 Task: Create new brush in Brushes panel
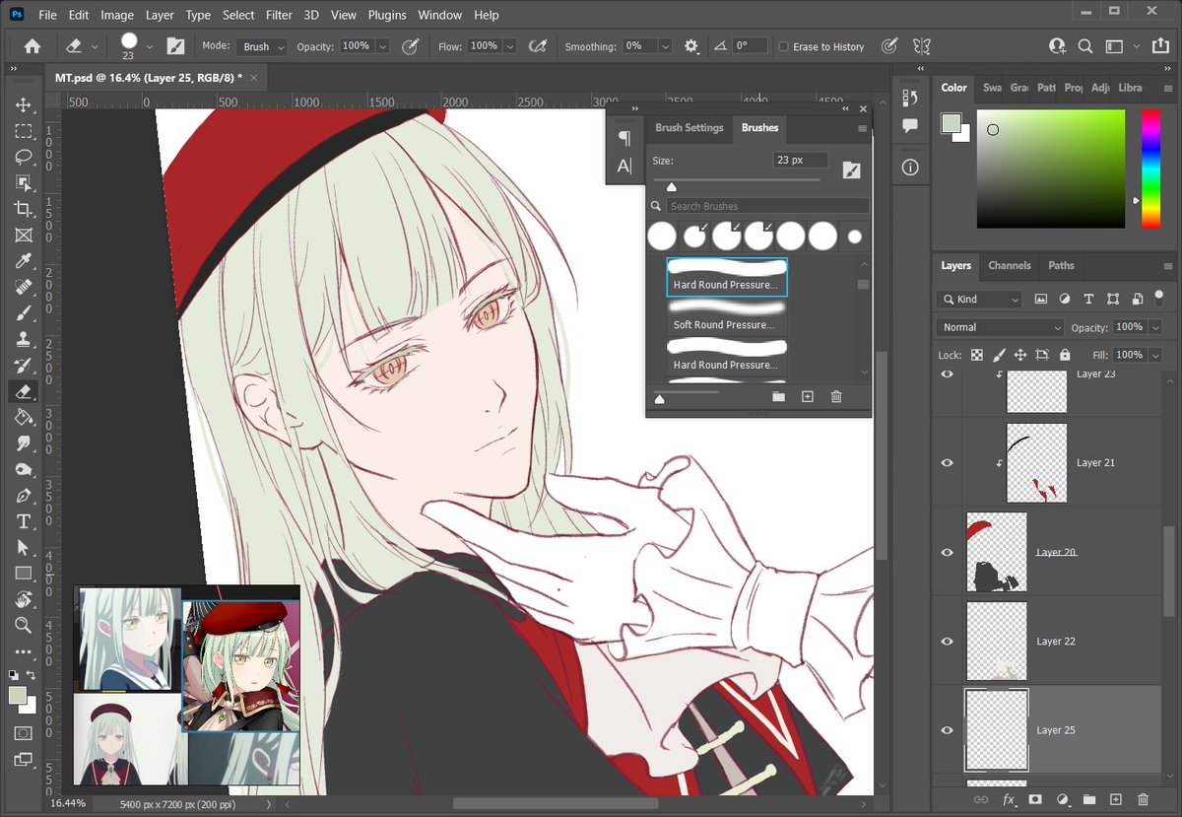click(808, 396)
